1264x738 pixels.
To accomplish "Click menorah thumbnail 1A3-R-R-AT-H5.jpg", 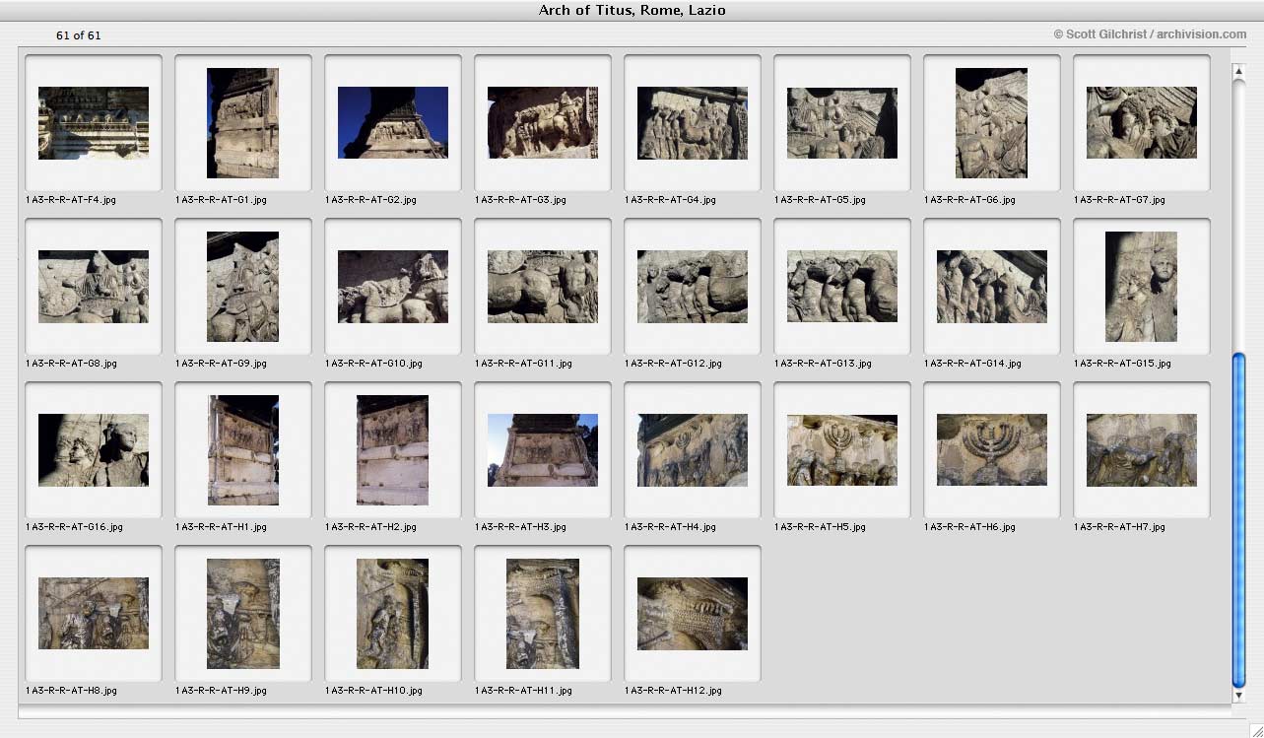I will coord(842,450).
